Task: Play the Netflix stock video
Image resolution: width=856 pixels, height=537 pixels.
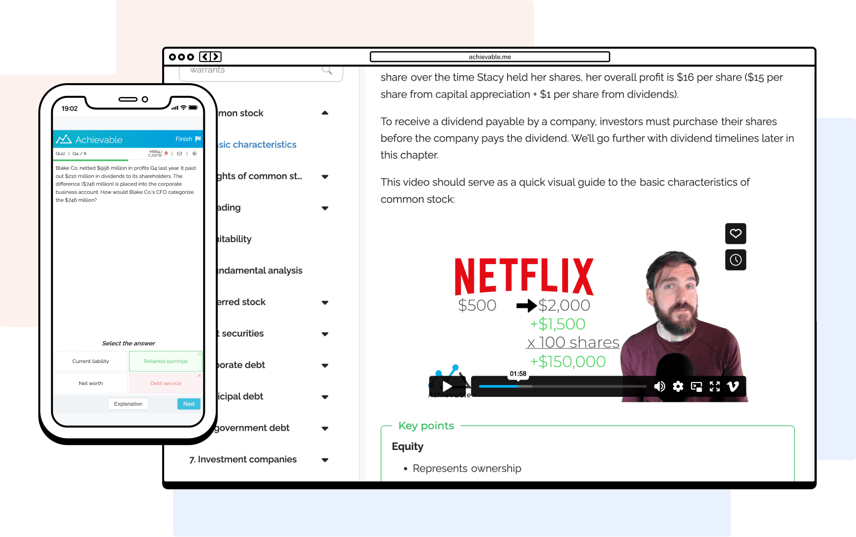Action: [x=447, y=387]
